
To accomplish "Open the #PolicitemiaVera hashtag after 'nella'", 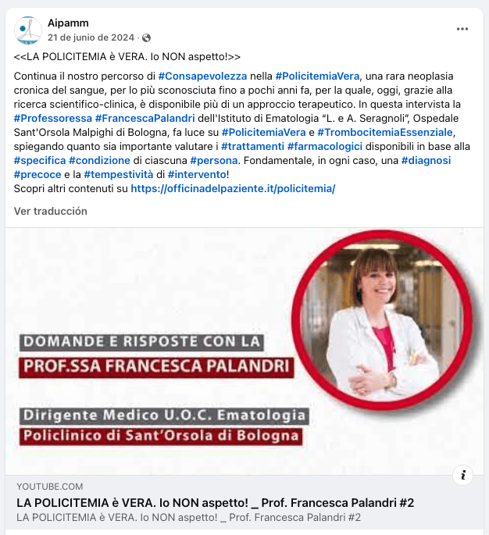I will [317, 76].
